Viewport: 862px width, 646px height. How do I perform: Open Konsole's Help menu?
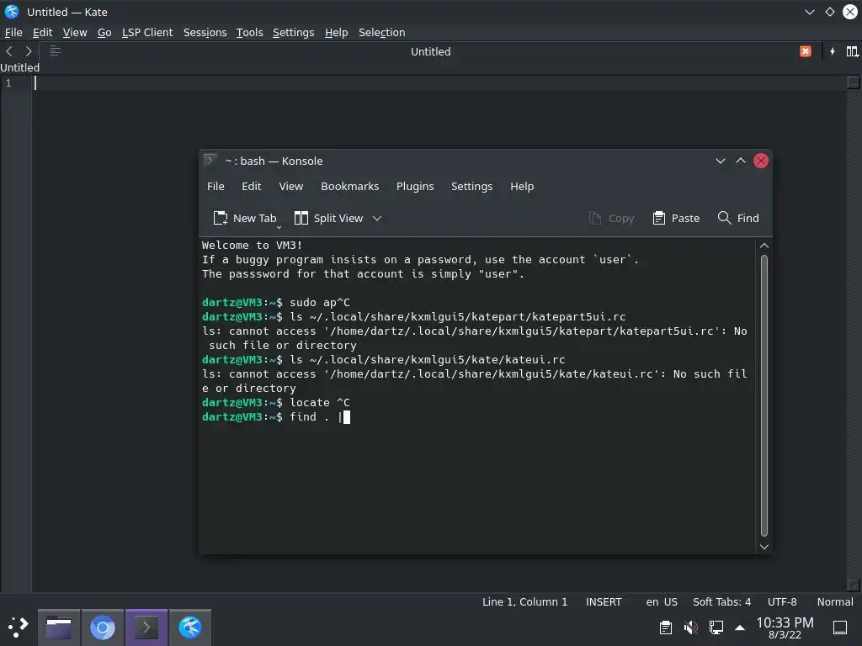pyautogui.click(x=522, y=186)
